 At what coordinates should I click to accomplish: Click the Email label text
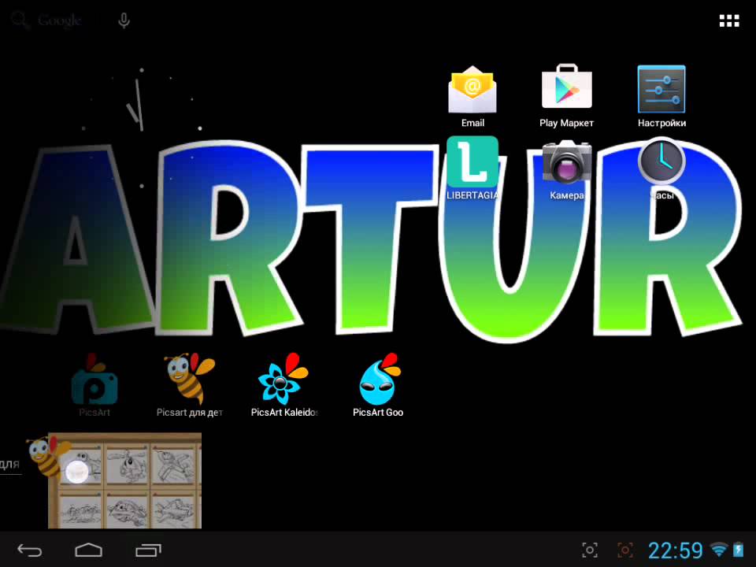472,123
